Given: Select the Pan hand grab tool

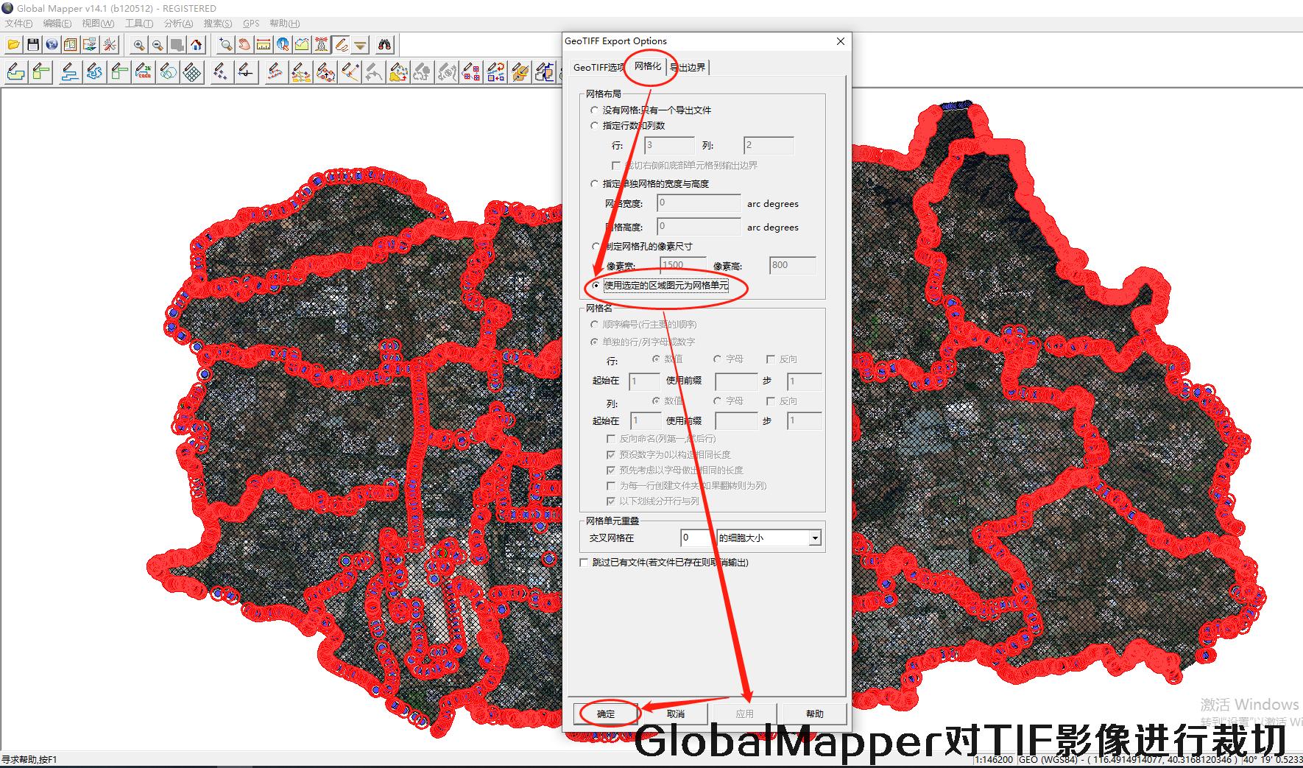Looking at the screenshot, I should click(244, 45).
